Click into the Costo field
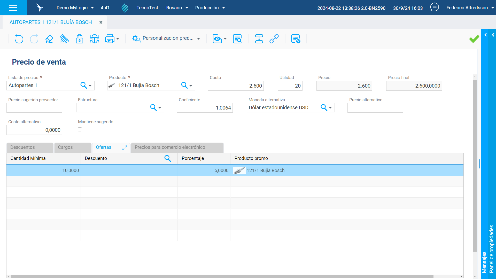 (x=236, y=86)
